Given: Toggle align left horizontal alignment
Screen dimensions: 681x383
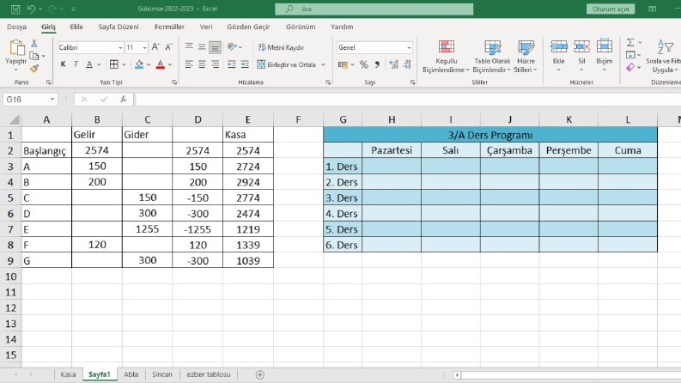Looking at the screenshot, I should point(188,64).
